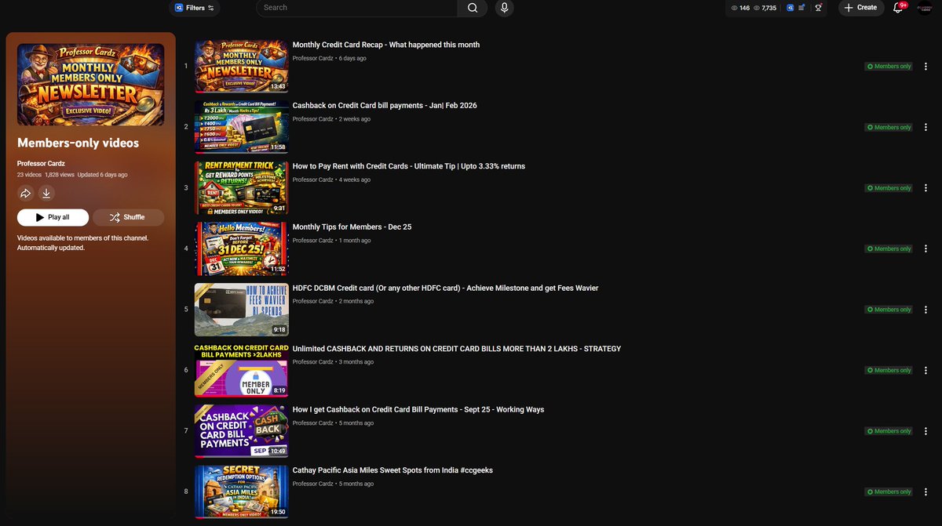Click the 7,735 views counter
This screenshot has height=526, width=942.
765,8
